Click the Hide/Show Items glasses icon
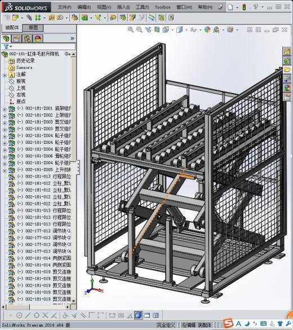 coord(193,30)
